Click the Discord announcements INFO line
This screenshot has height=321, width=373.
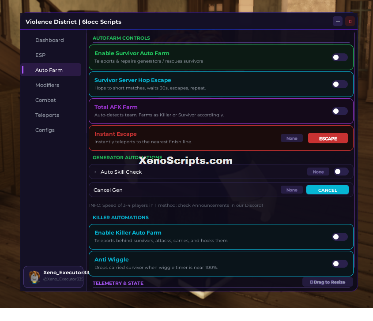point(176,205)
